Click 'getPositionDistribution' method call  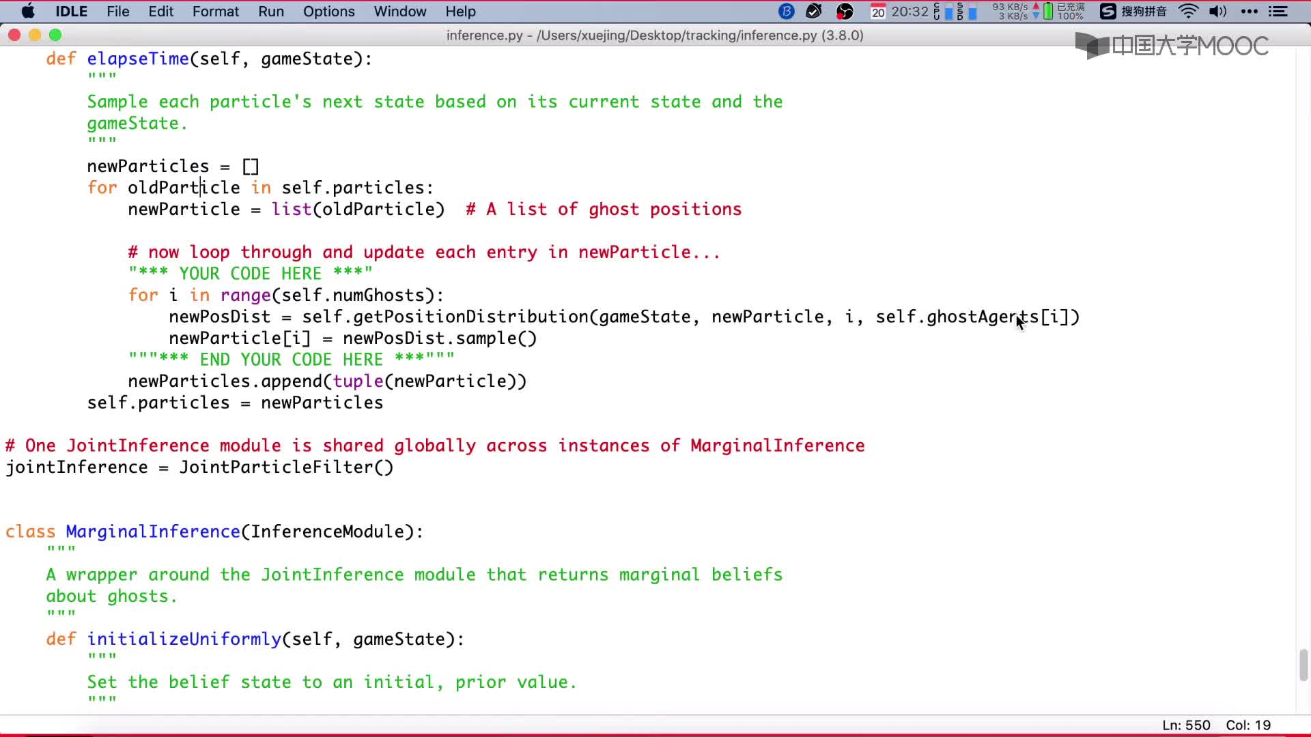coord(470,317)
